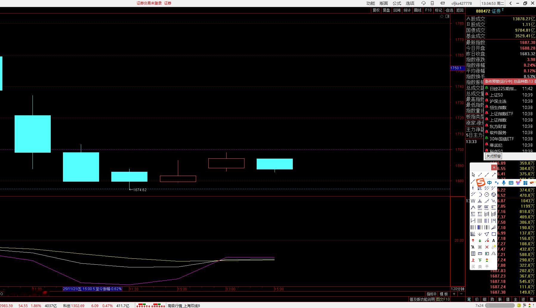Pick the GP golden section tool

coord(480,207)
